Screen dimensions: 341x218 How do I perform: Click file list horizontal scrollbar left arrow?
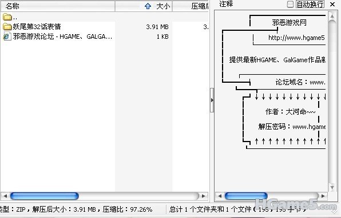(x=5, y=196)
